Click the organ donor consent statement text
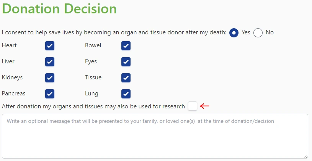This screenshot has width=312, height=161. [x=114, y=32]
